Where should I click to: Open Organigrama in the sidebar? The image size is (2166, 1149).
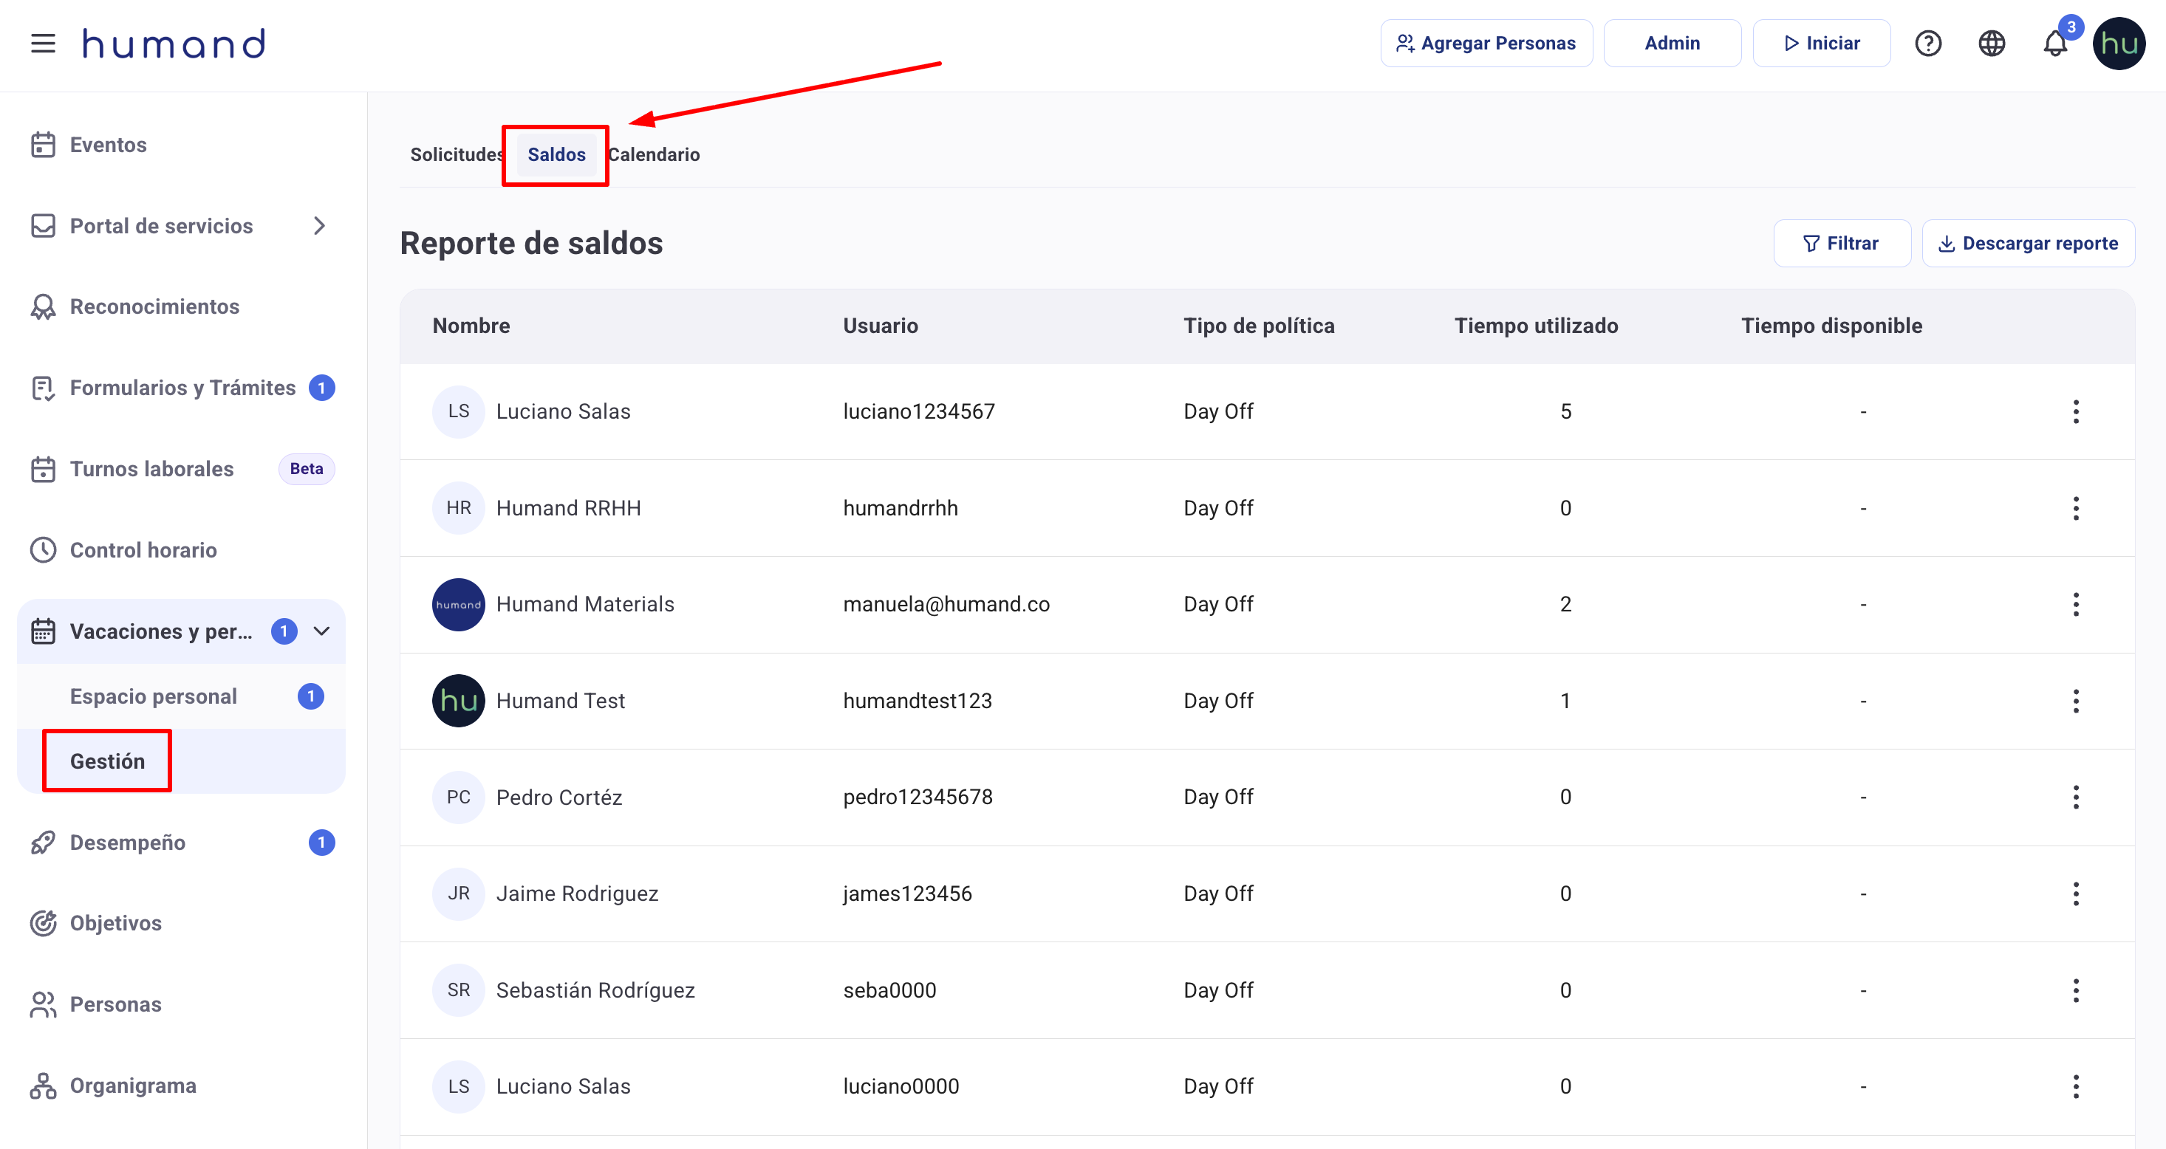133,1085
